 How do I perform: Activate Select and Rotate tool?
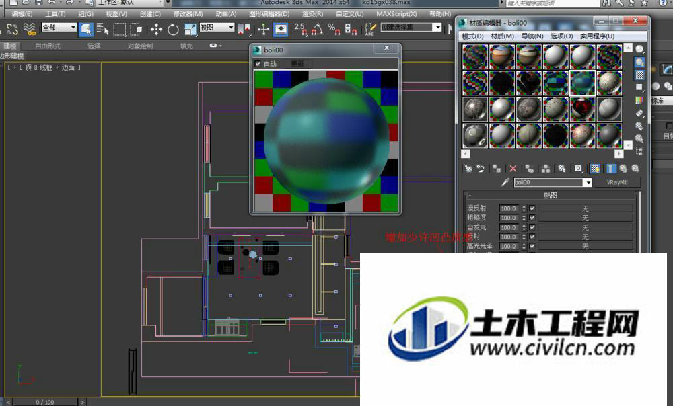173,29
